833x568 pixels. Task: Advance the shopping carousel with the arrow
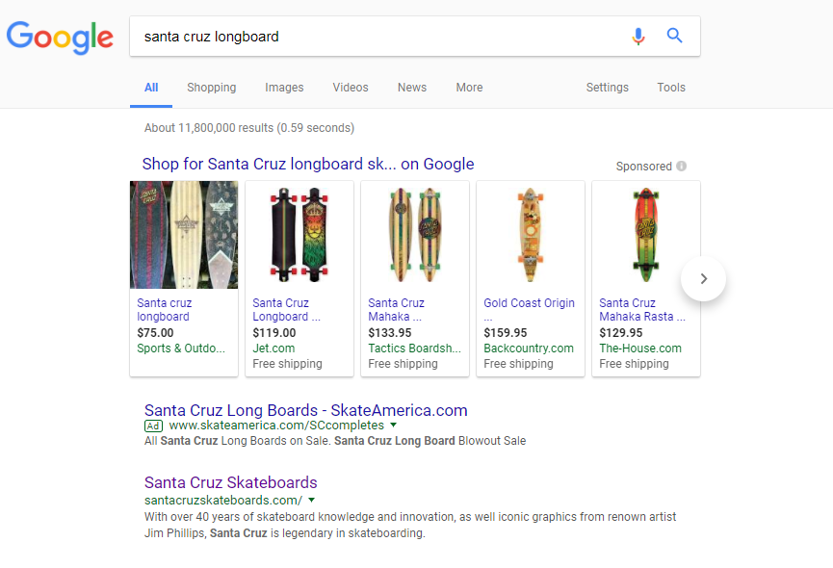click(x=703, y=278)
